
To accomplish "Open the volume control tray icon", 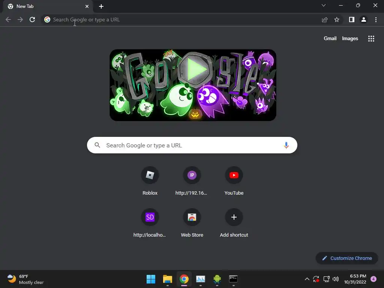I will pos(336,279).
